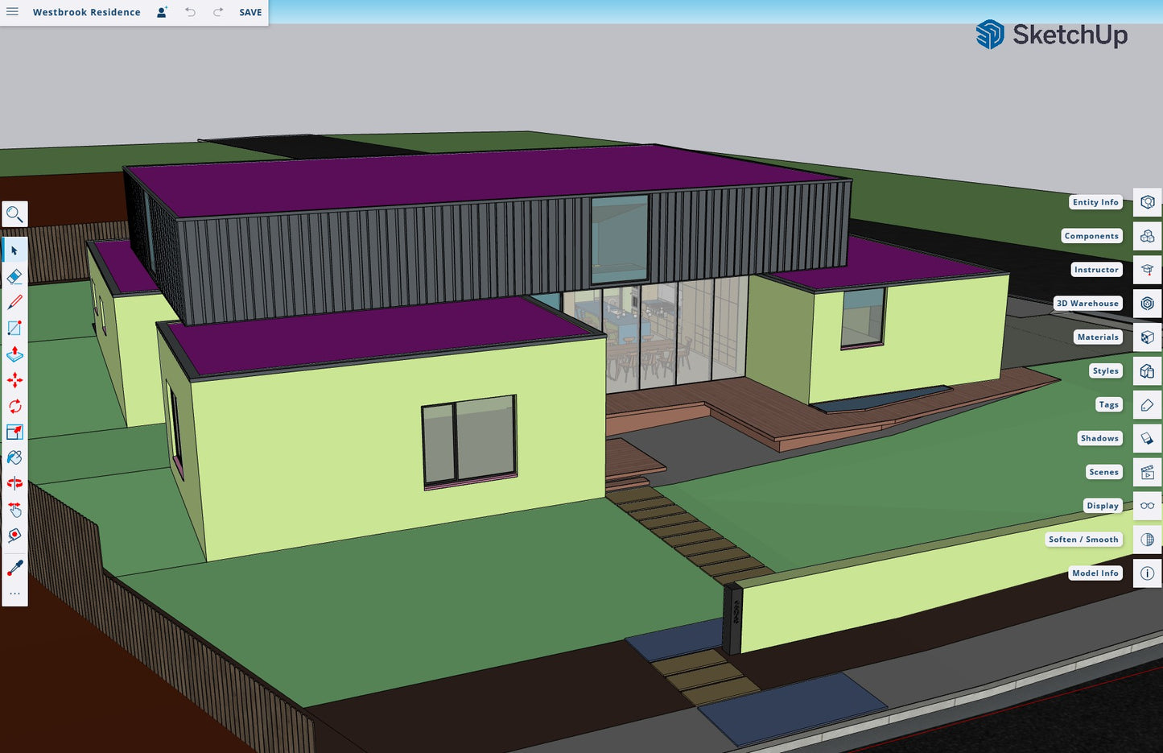Open the Components panel icon
This screenshot has height=753, width=1163.
1148,236
